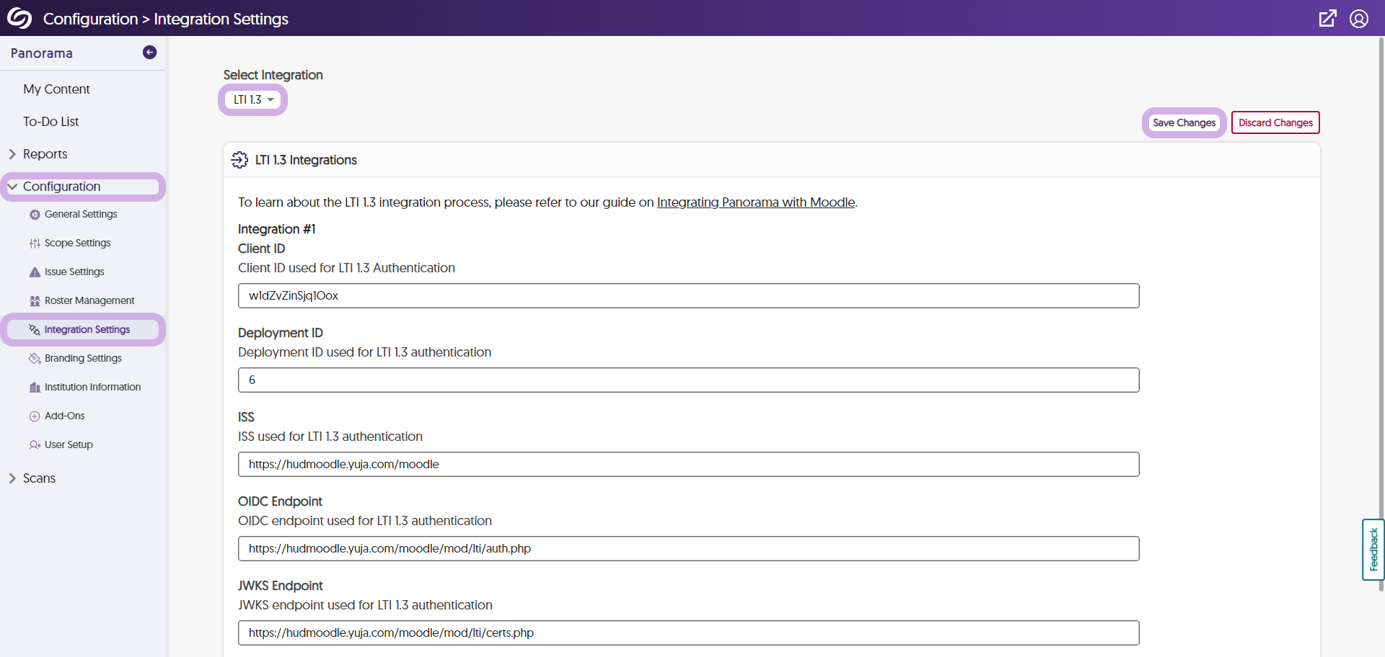Click Discard Changes button
The width and height of the screenshot is (1385, 657).
tap(1275, 122)
